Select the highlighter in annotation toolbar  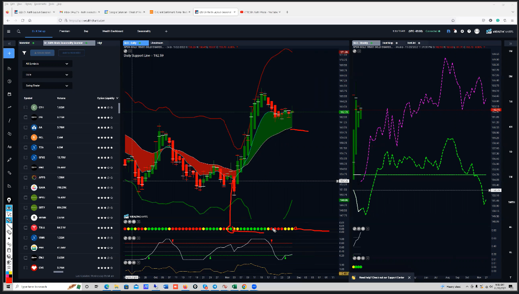point(9,220)
